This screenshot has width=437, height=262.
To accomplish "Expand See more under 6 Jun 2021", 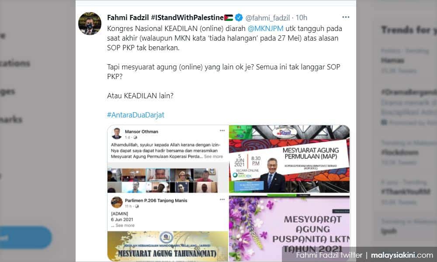I will pyautogui.click(x=125, y=225).
